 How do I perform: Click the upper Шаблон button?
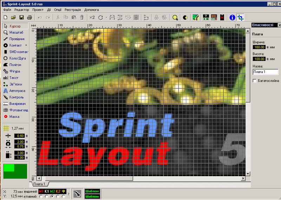coord(92,191)
